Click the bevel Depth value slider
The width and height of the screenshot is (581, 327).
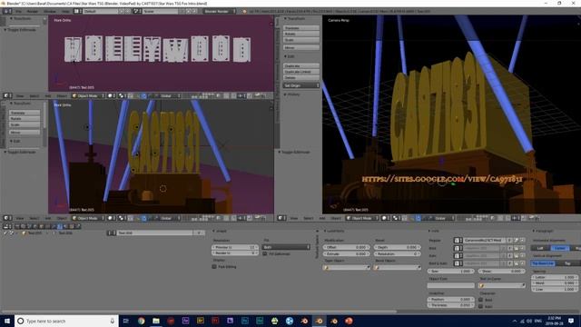click(397, 247)
